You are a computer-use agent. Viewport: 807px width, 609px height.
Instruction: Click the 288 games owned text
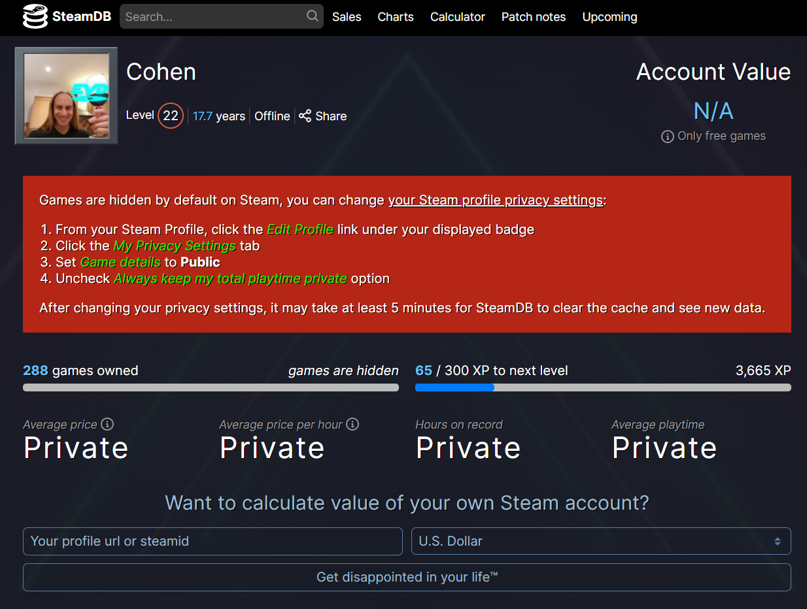(x=80, y=370)
